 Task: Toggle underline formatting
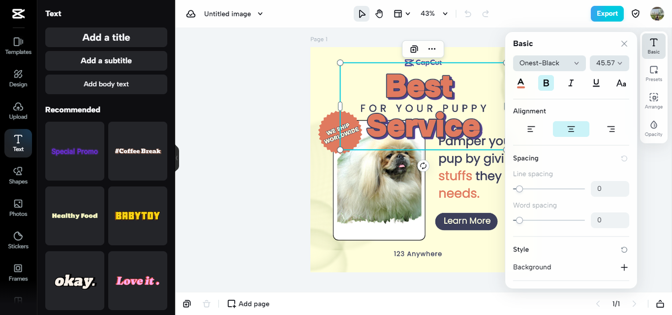[596, 83]
